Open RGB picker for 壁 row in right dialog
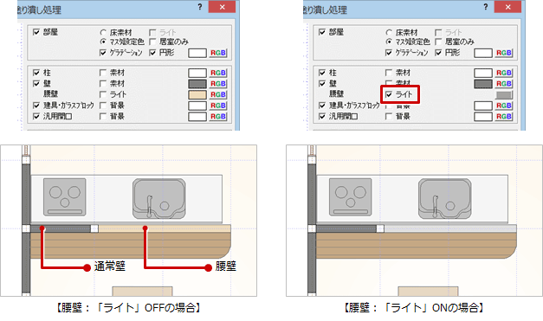This screenshot has width=543, height=321. [504, 83]
